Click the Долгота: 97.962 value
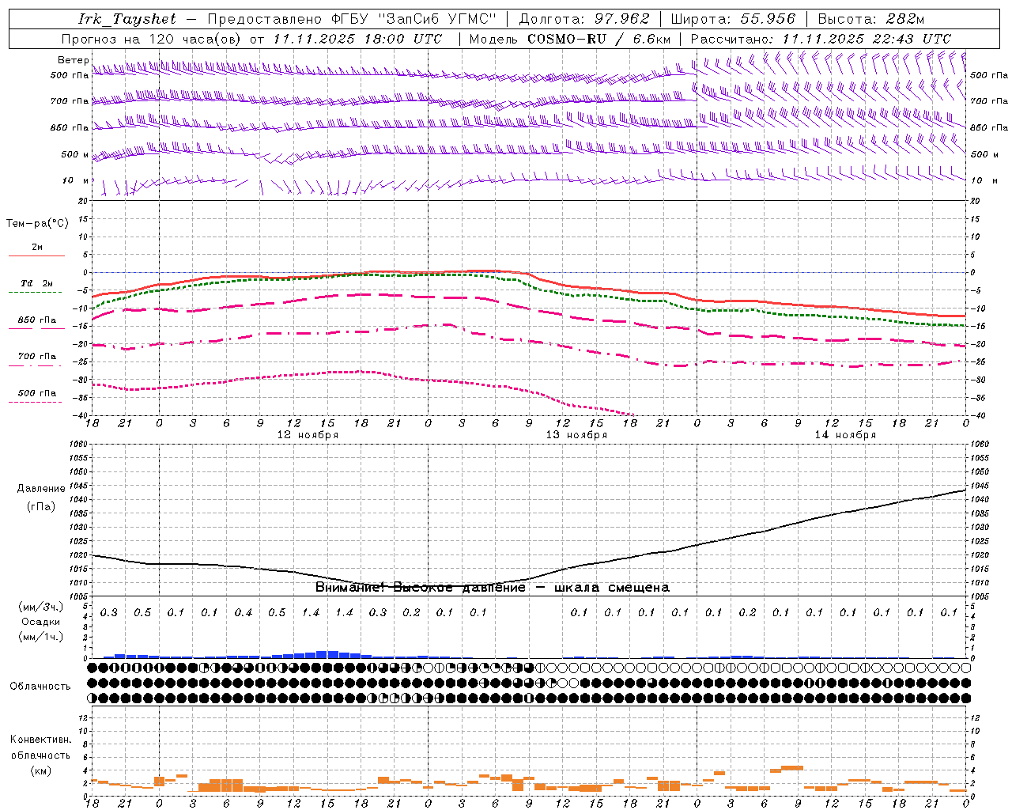1012x810 pixels. pyautogui.click(x=584, y=20)
